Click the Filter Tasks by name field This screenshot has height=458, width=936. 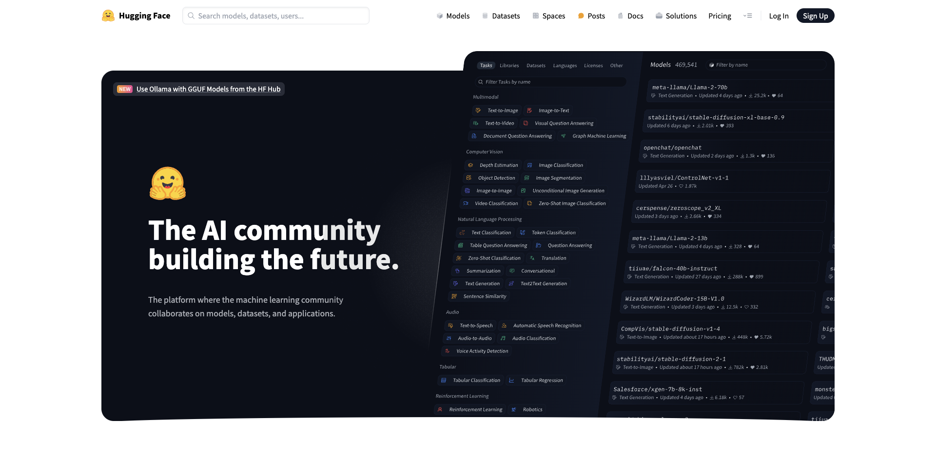tap(550, 82)
